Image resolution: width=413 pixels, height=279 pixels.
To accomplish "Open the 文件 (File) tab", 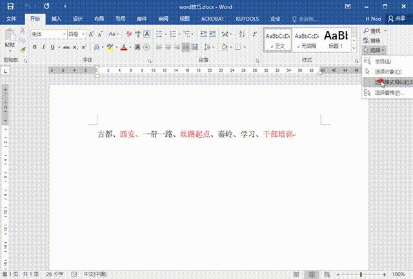I will [x=11, y=19].
